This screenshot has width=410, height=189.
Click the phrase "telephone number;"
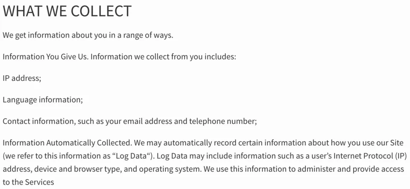[223, 121]
